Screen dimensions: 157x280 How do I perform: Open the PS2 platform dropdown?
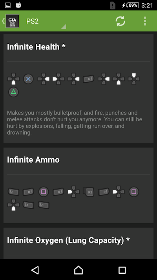pos(46,21)
